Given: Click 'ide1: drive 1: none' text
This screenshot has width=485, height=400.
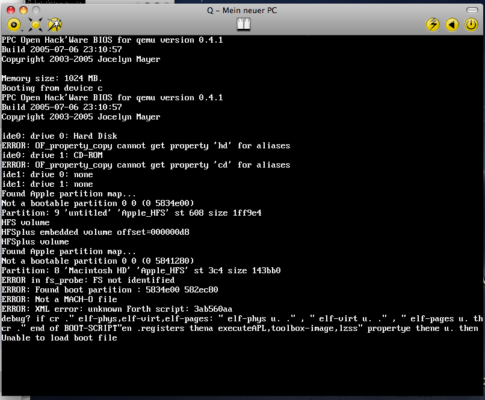Looking at the screenshot, I should pyautogui.click(x=48, y=184).
